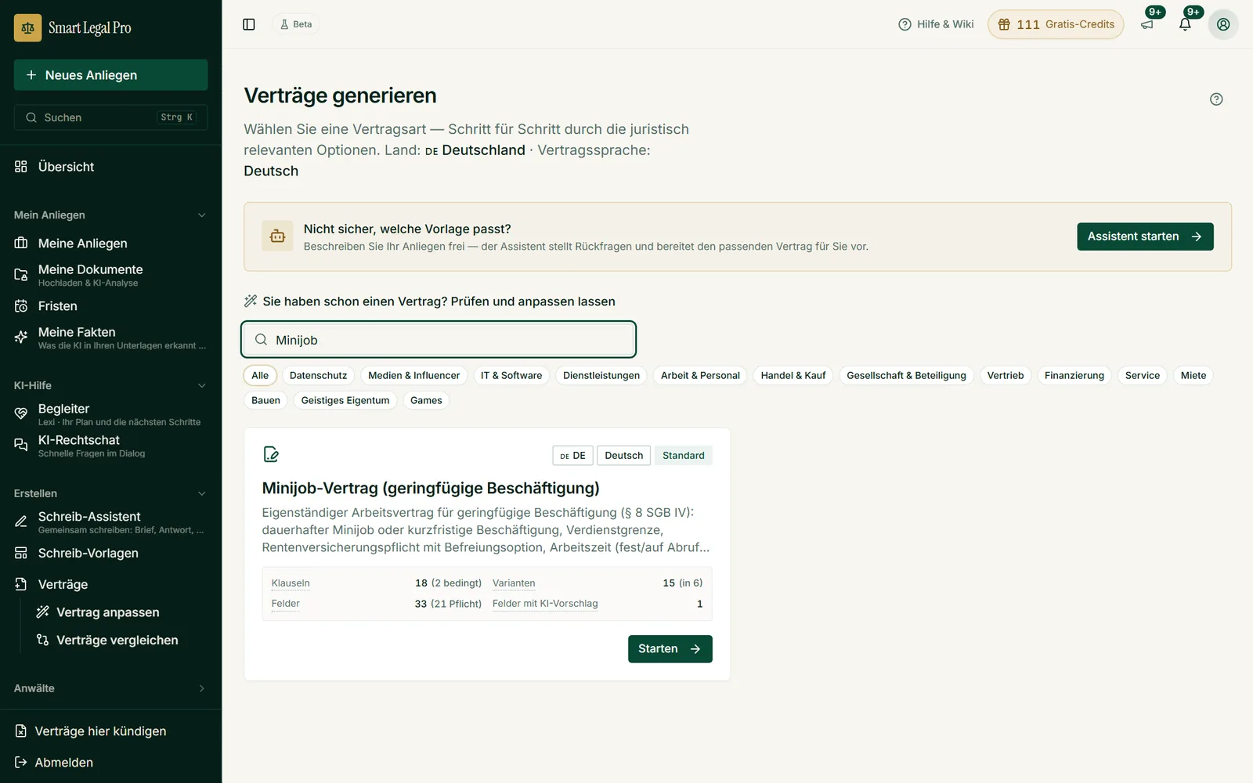The image size is (1253, 783).
Task: Filter by Miete category
Action: click(x=1193, y=376)
